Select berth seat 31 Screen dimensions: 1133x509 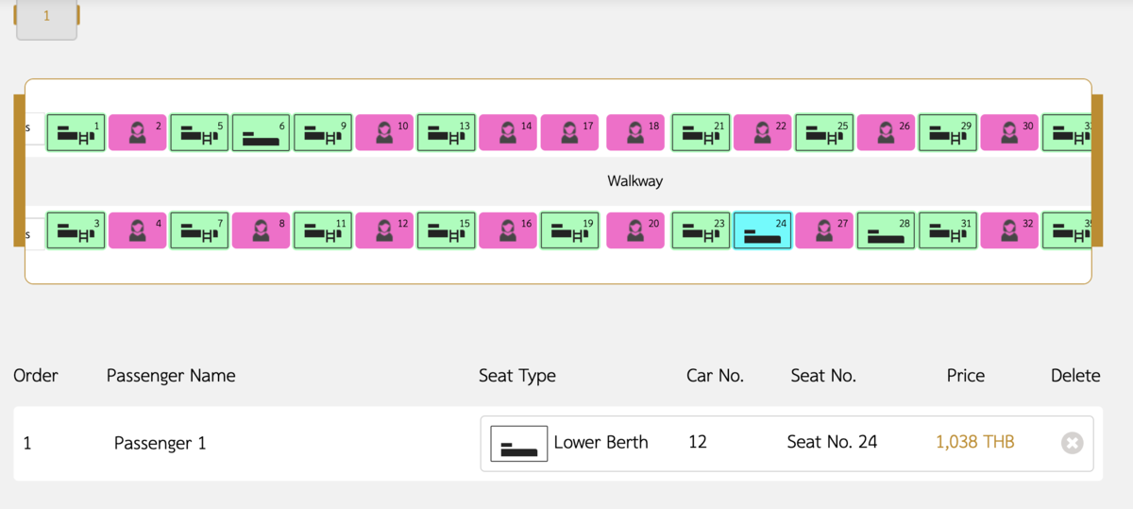click(x=947, y=229)
